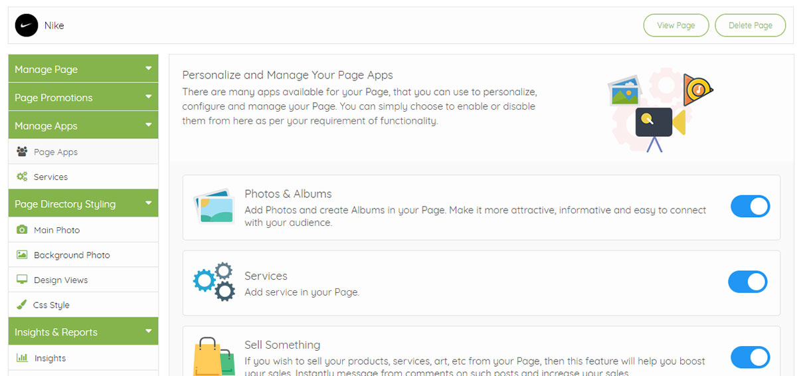Screen dimensions: 803x376
Task: Click the Delete Page button
Action: (x=750, y=26)
